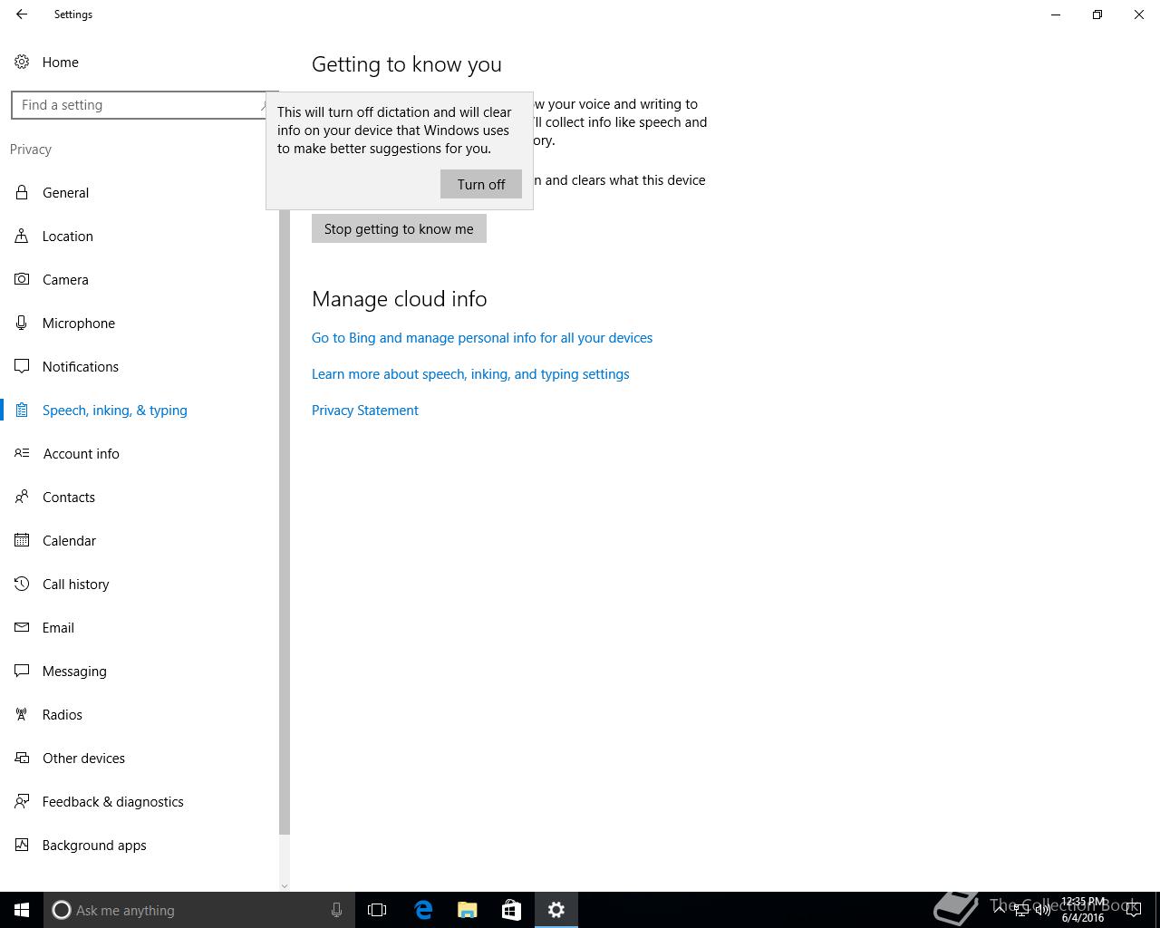Image resolution: width=1160 pixels, height=928 pixels.
Task: Click the Cortana microphone icon in taskbar
Action: (336, 910)
